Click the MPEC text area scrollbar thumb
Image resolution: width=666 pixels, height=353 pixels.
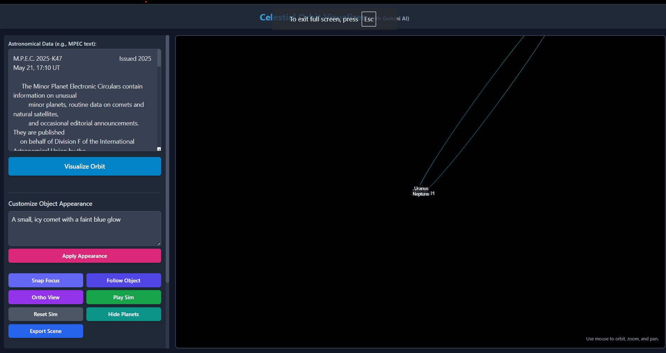(x=159, y=58)
